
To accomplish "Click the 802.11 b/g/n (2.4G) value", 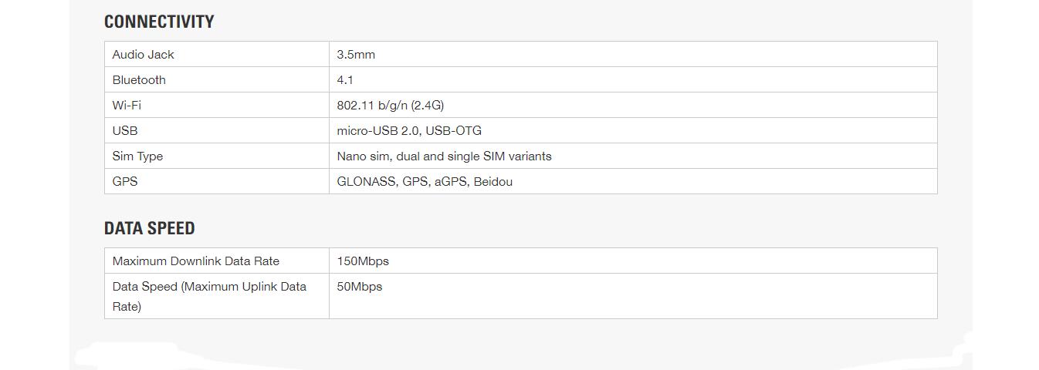I will click(390, 106).
